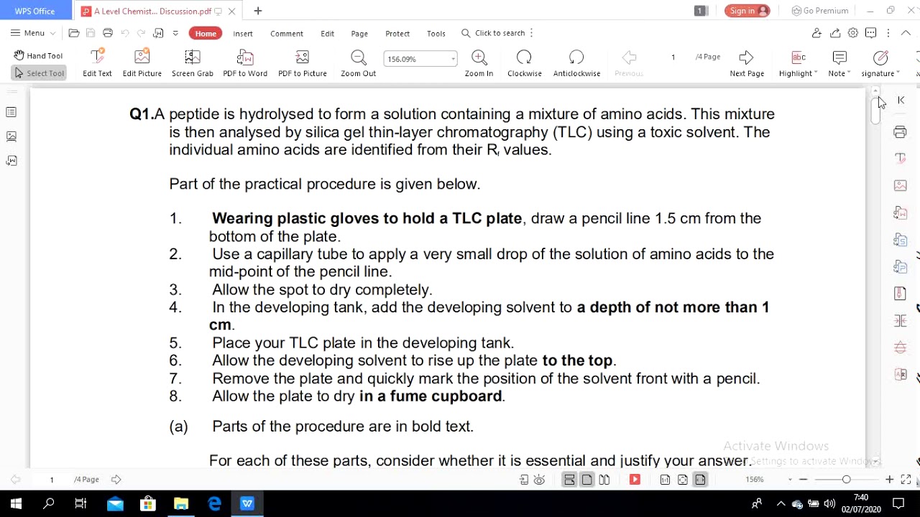Screen dimensions: 920x517
Task: Open the bookmarks panel icon in left sidebar
Action: [x=11, y=112]
